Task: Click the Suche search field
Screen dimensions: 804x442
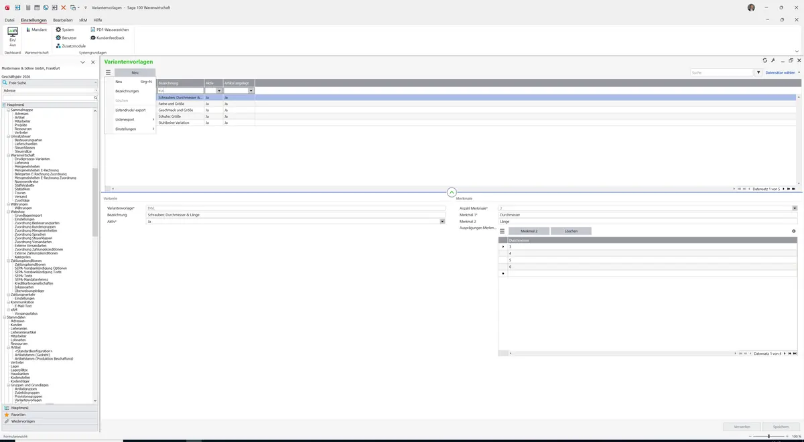Action: [x=722, y=72]
